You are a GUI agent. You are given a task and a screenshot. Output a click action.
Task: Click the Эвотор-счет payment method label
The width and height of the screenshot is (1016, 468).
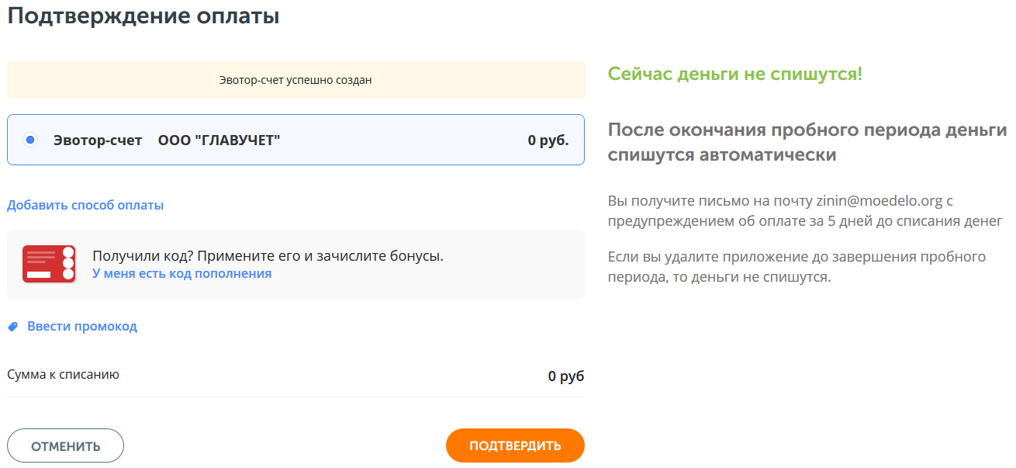tap(98, 140)
